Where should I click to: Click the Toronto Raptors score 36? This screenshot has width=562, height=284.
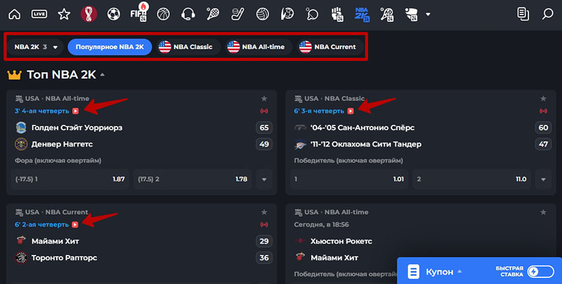pos(264,258)
